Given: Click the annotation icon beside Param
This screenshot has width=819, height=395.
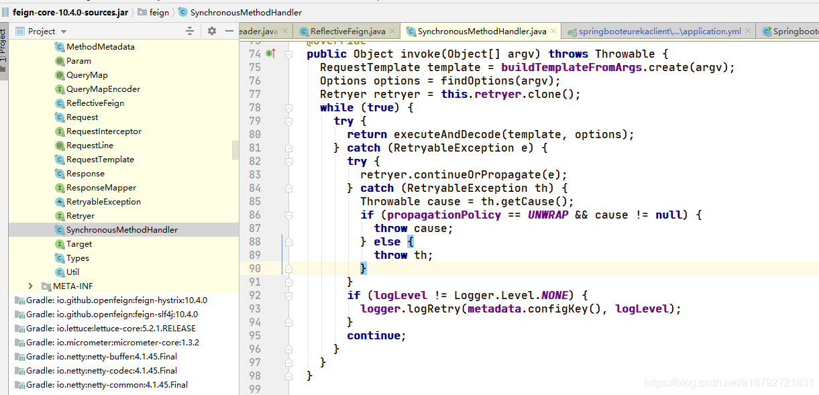Looking at the screenshot, I should pyautogui.click(x=60, y=61).
